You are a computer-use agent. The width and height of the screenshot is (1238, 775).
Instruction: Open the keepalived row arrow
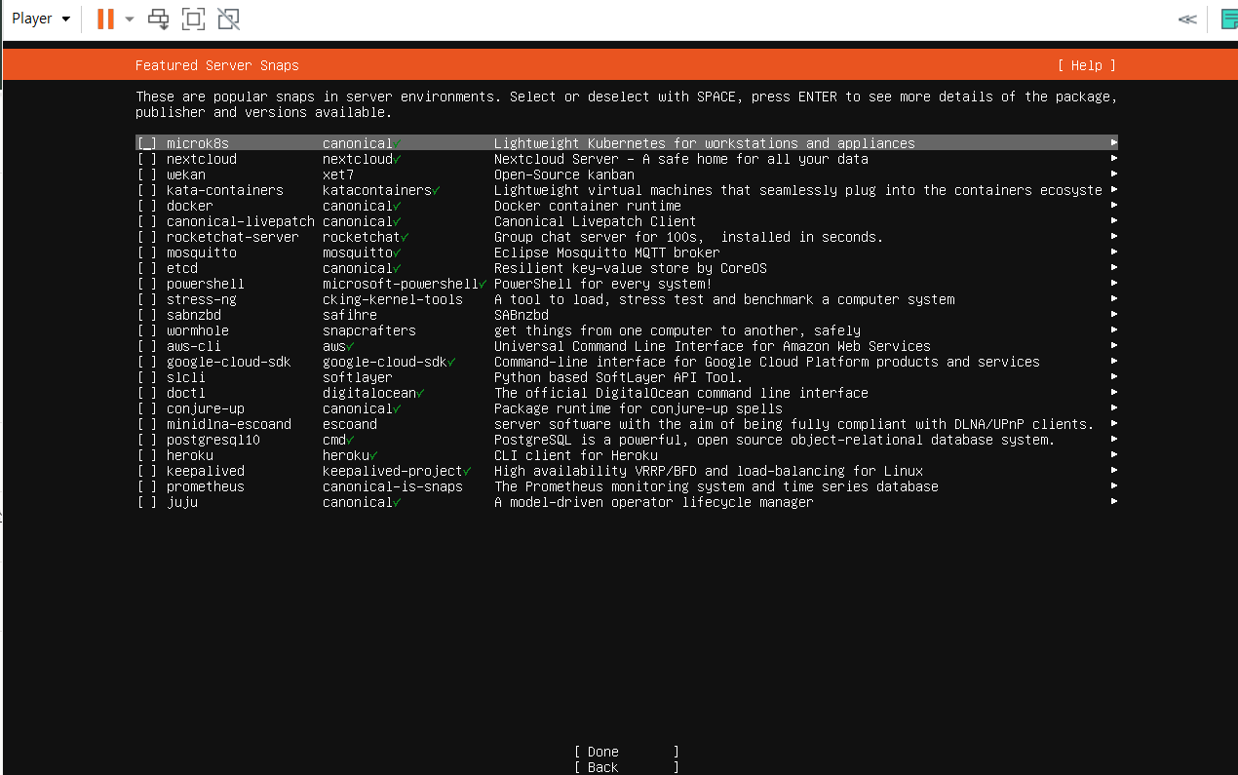click(x=1113, y=471)
